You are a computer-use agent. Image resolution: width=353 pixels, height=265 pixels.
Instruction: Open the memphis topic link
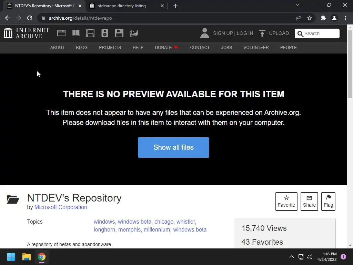[x=130, y=229]
